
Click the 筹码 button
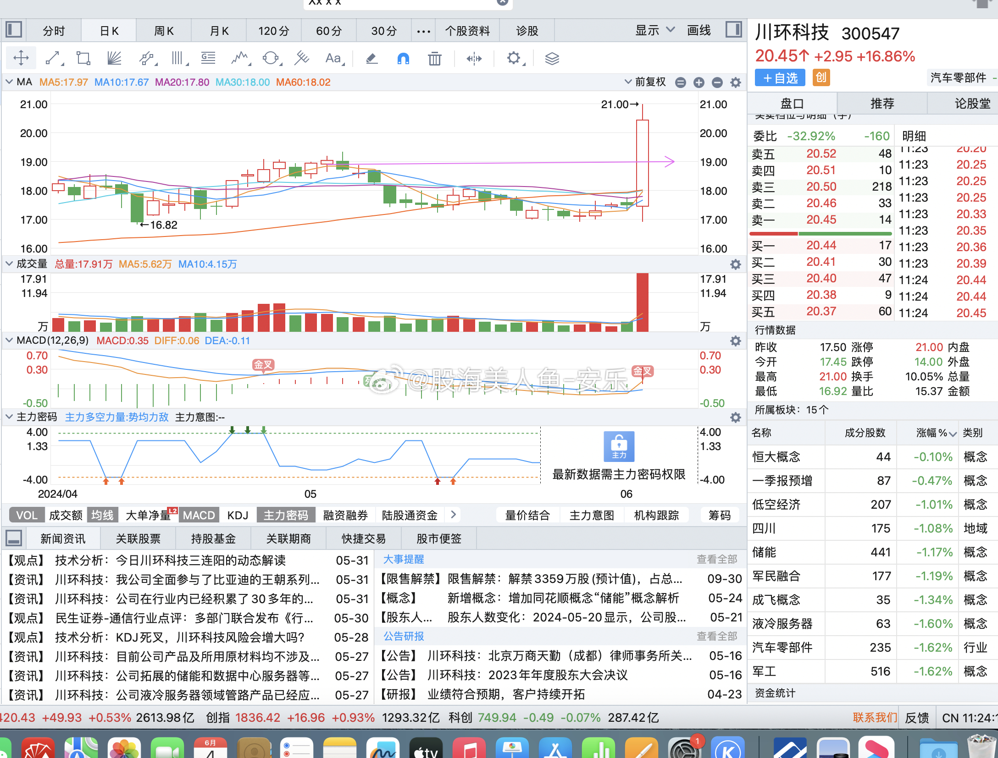pos(720,515)
